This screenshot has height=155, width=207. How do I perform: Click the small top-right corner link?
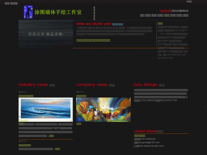point(189,2)
